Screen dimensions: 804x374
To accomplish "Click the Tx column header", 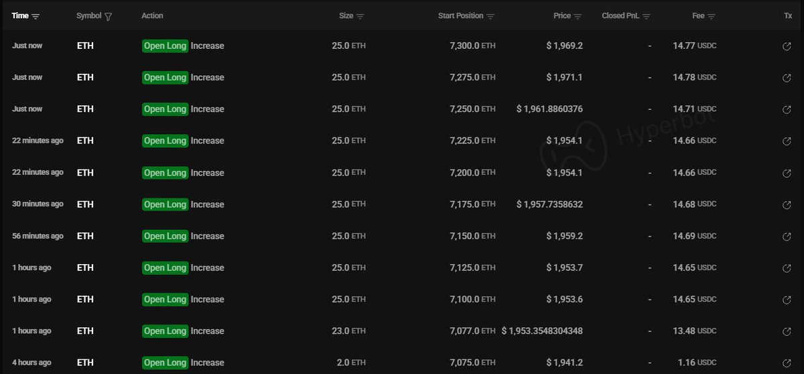I will (788, 15).
